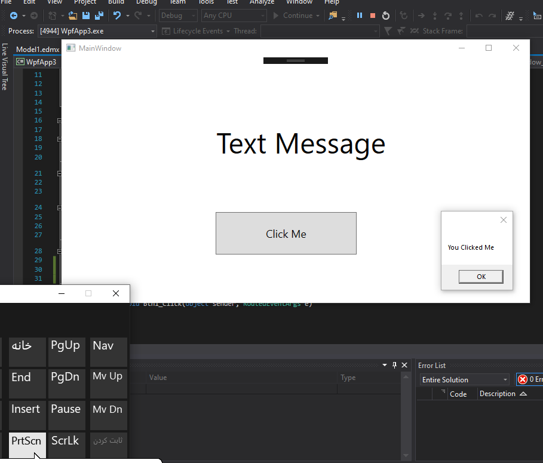This screenshot has width=543, height=463.
Task: Click the hash-pattern icon in the debug toolbar
Action: coord(510,16)
